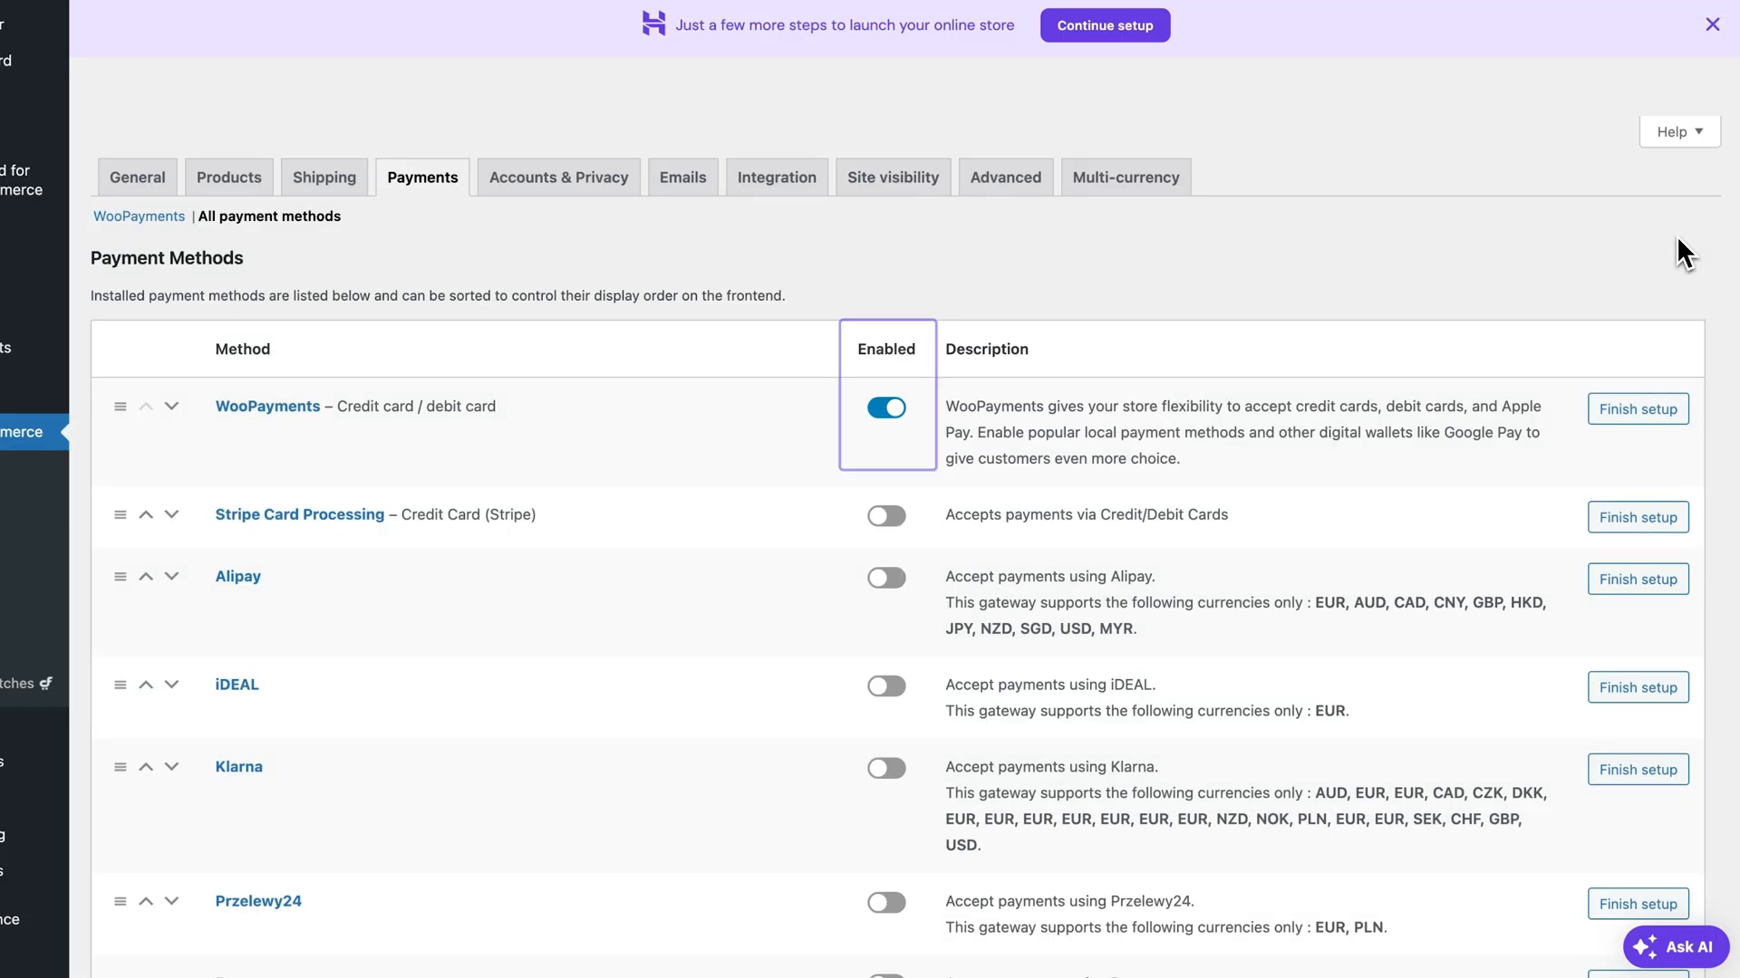Select the Multi-currency tab
Image resolution: width=1740 pixels, height=978 pixels.
(1126, 177)
